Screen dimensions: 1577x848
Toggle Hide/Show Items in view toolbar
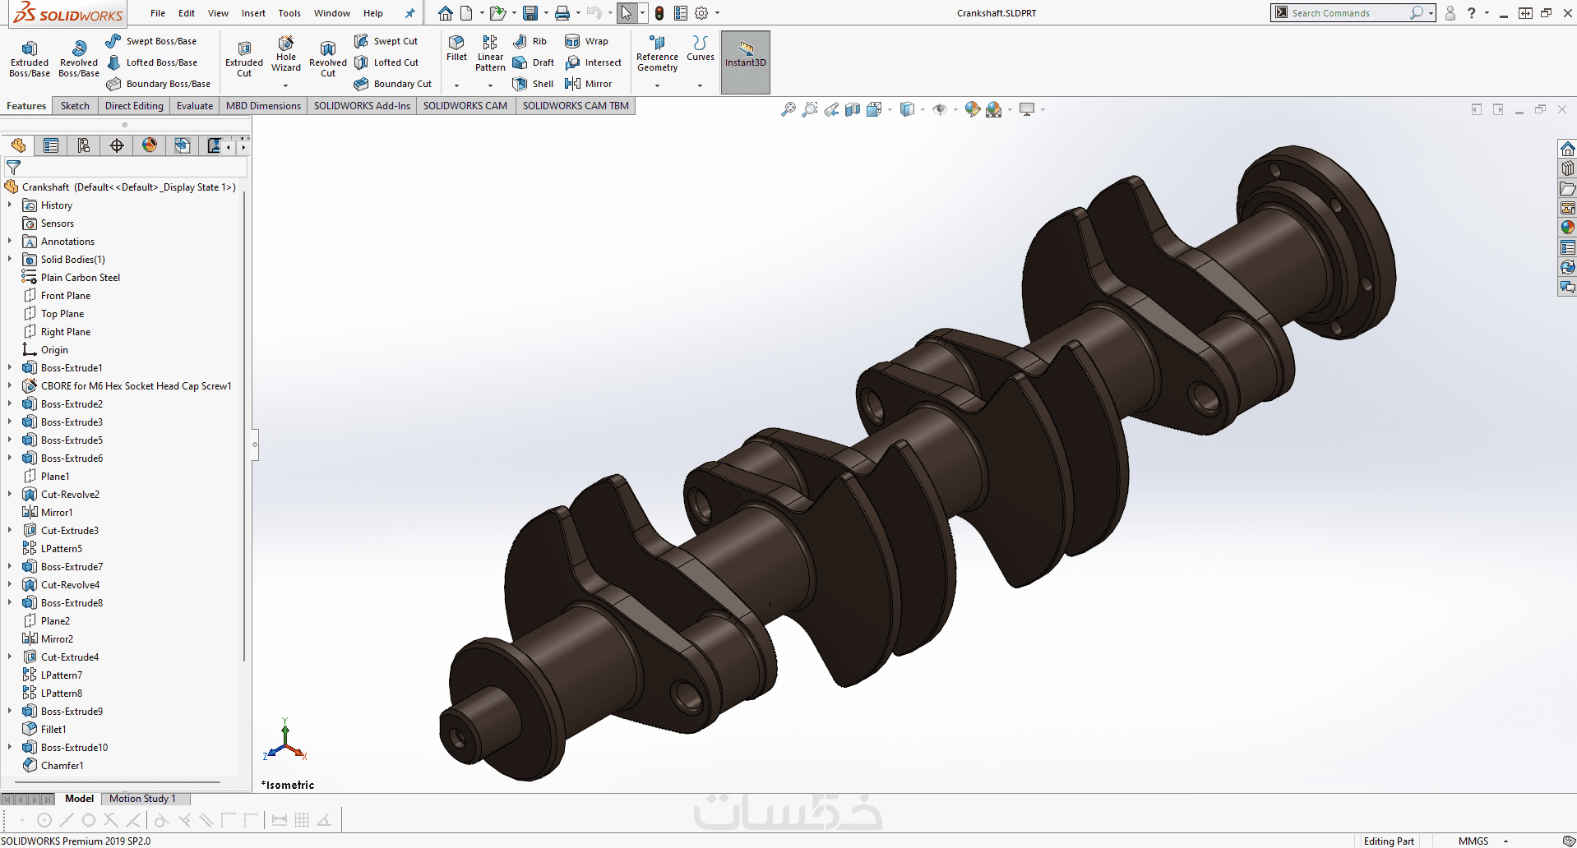(x=940, y=109)
